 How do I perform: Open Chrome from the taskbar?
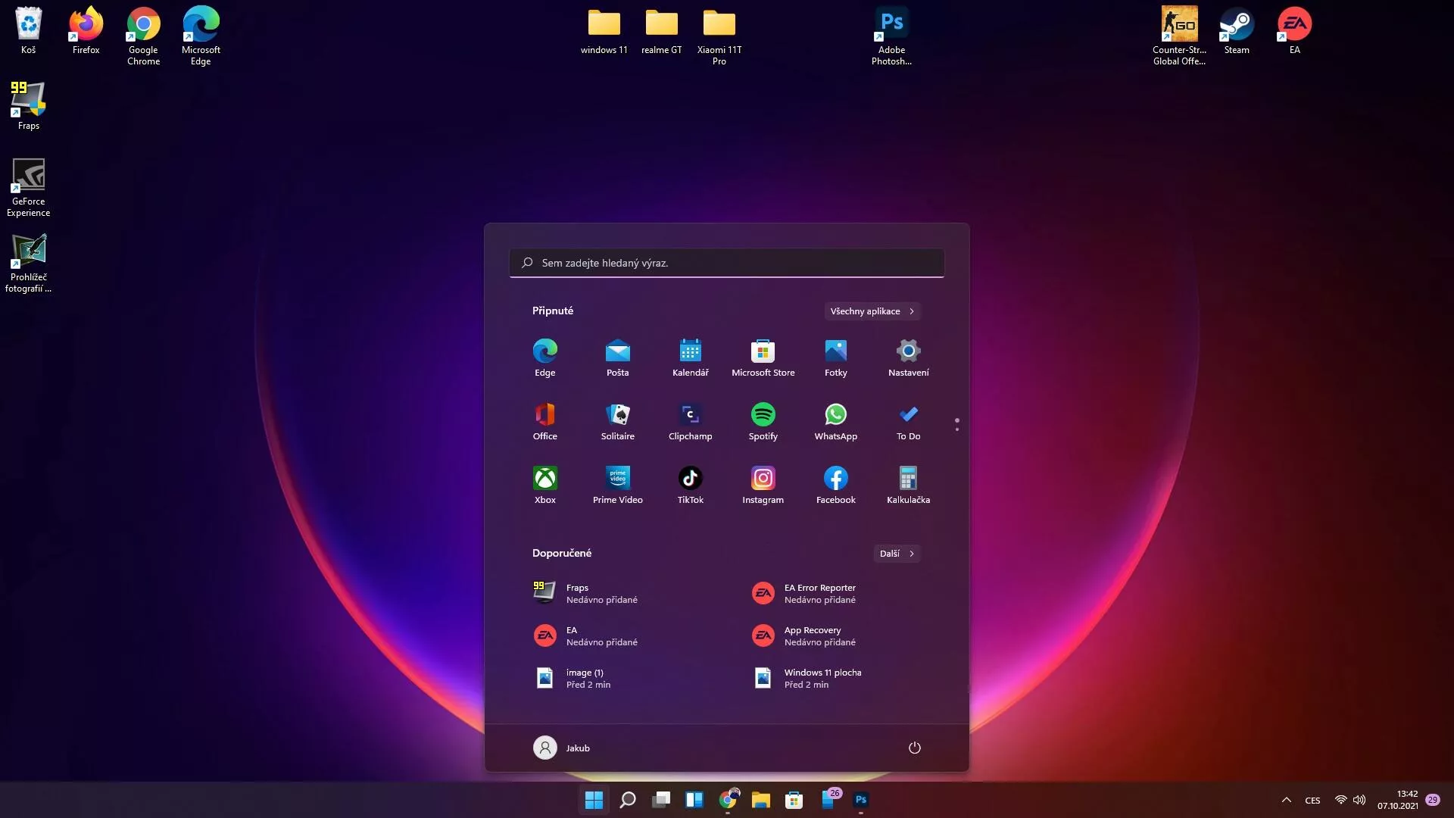coord(727,800)
